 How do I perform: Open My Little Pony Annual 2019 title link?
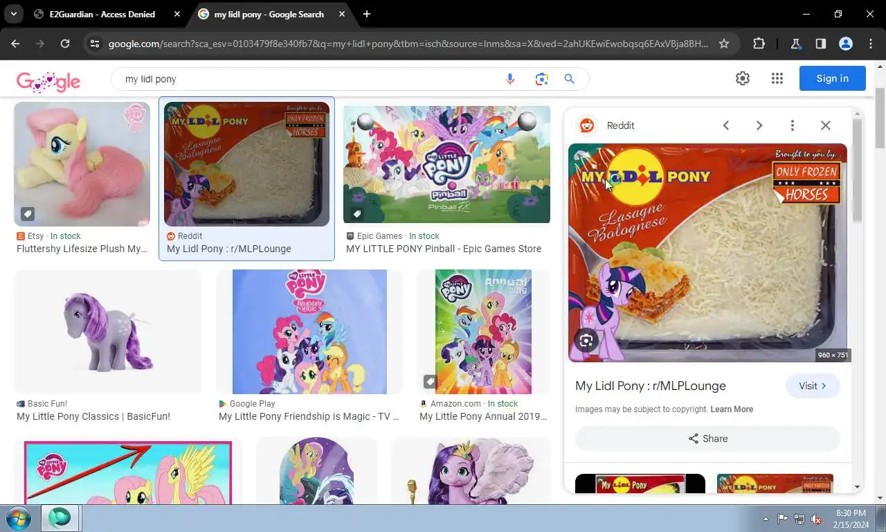[483, 416]
